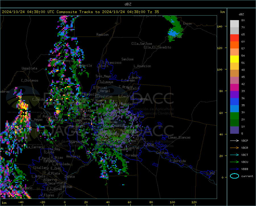Viewport: 256px width, 206px height.
Task: Click the lightest gray 70 to 80 swatch
Action: tap(234, 24)
